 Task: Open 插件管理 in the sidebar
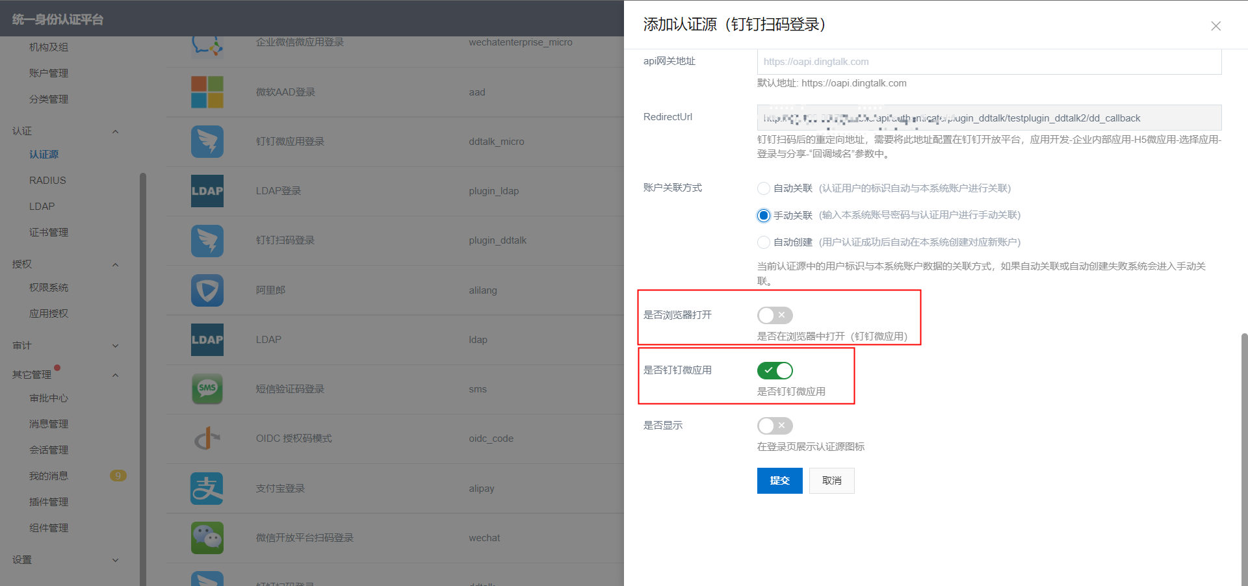[x=49, y=502]
